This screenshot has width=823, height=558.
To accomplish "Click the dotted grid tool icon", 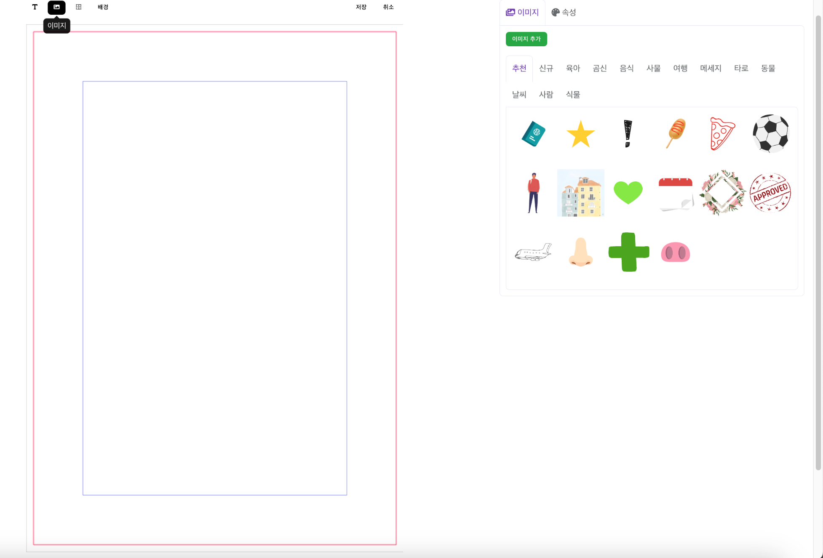I will [79, 7].
